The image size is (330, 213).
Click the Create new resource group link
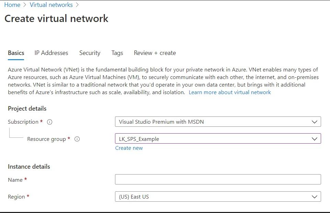(129, 148)
